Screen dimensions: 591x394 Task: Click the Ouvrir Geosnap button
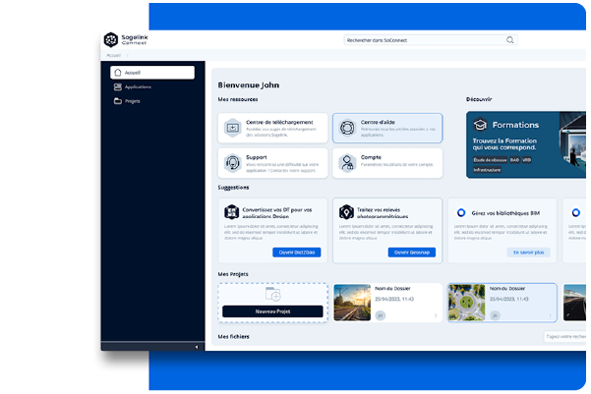pos(413,253)
